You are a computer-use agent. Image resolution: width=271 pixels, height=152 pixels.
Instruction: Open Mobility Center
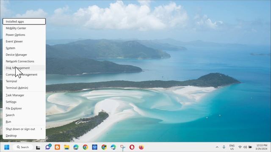pyautogui.click(x=24, y=28)
